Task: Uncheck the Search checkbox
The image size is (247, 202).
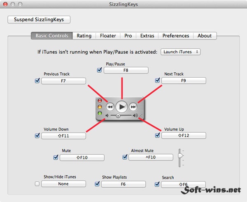Action: (x=157, y=184)
